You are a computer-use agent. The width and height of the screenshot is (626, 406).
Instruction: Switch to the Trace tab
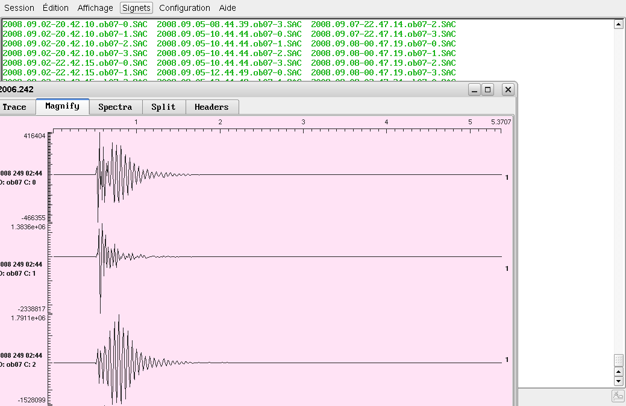click(x=14, y=107)
